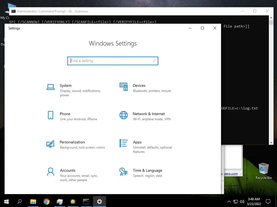Open the round colorful taskbar icon beside Command Prompt
Screen dimensions: 277x207
click(x=73, y=202)
